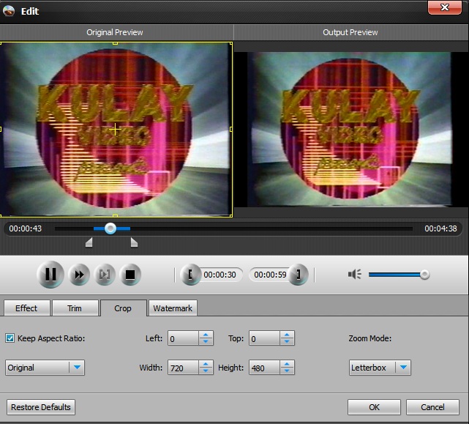Screen dimensions: 469x424
Task: Click the volume slider handle
Action: tap(424, 275)
